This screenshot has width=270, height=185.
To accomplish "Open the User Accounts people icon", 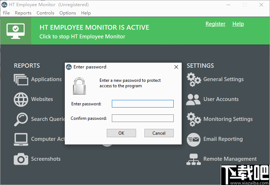I will pos(193,100).
